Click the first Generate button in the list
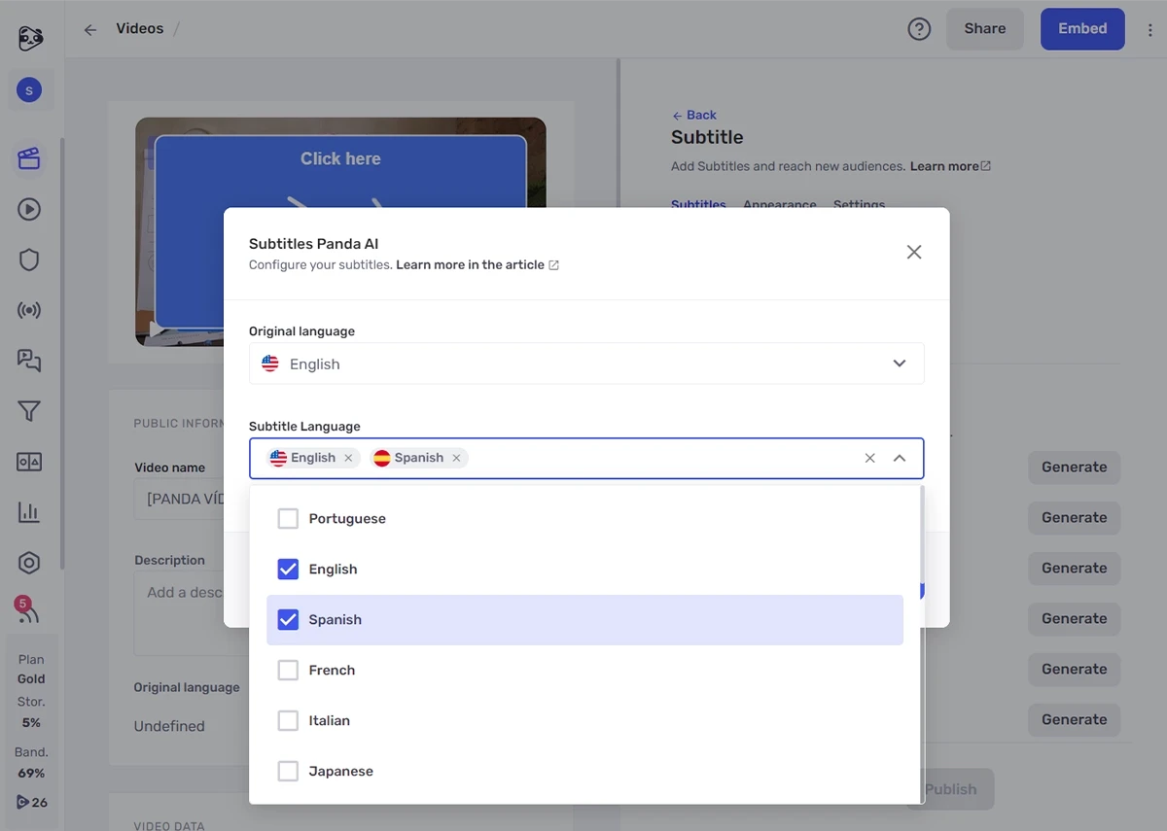1167x831 pixels. pos(1075,467)
